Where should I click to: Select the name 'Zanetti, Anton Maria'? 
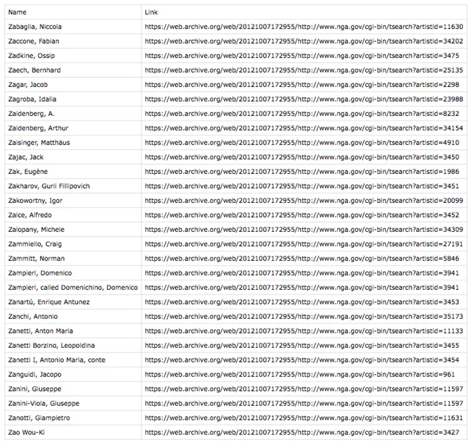40,331
